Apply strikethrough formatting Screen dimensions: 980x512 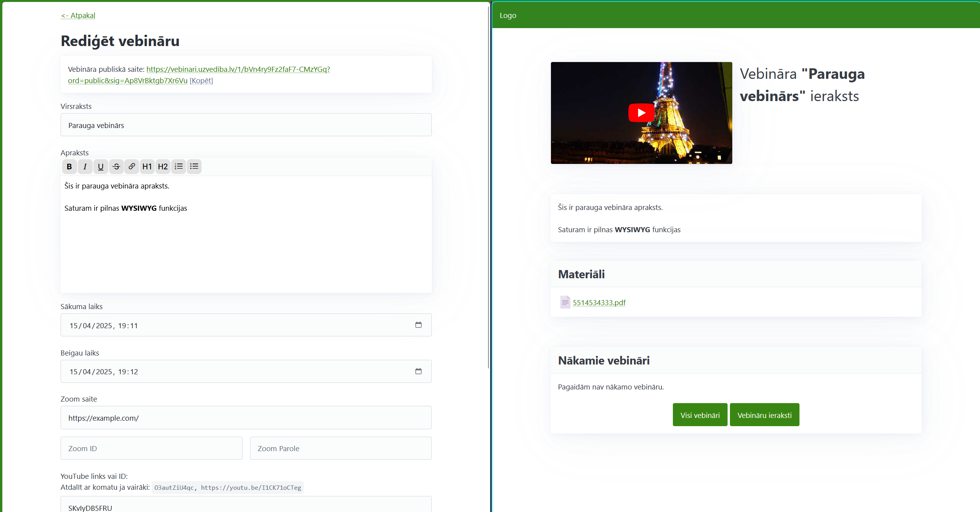click(116, 167)
